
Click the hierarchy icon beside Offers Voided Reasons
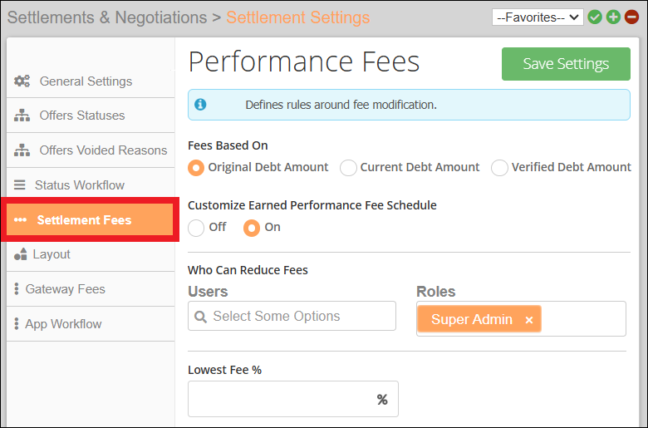22,150
